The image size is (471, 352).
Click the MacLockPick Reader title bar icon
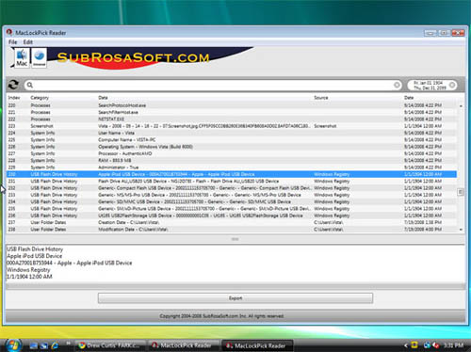coord(9,32)
